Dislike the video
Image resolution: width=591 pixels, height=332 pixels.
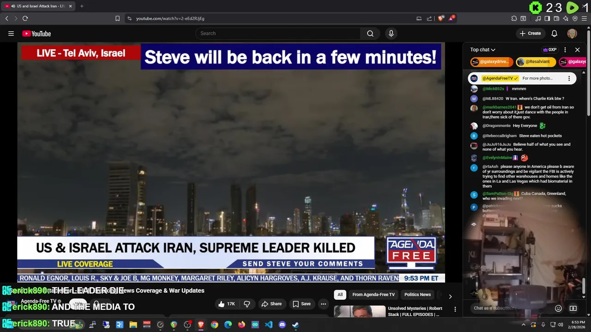[x=247, y=304]
